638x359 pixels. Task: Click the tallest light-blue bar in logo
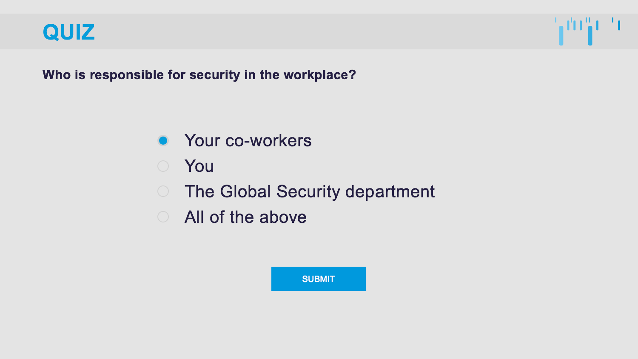(x=561, y=35)
